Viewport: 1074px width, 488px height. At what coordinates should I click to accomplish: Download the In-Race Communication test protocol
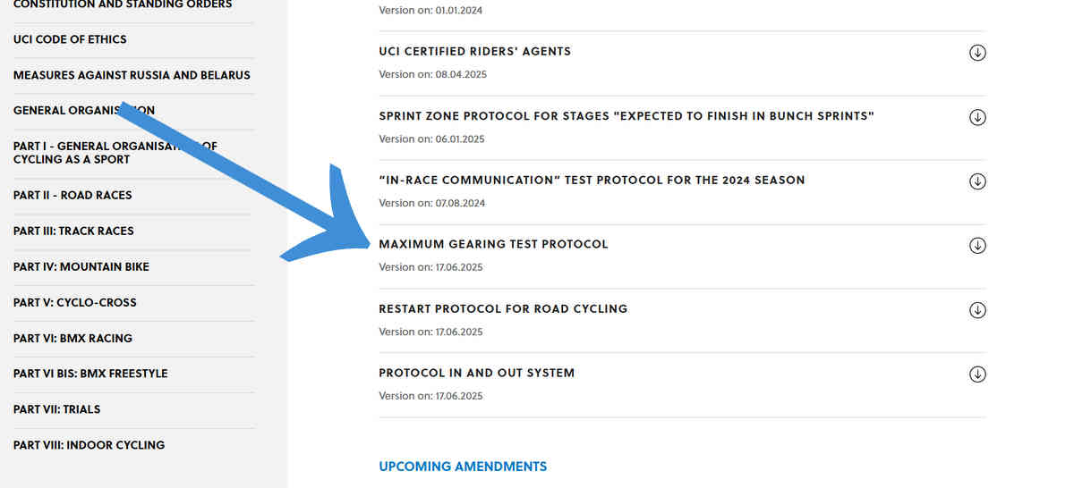[977, 181]
